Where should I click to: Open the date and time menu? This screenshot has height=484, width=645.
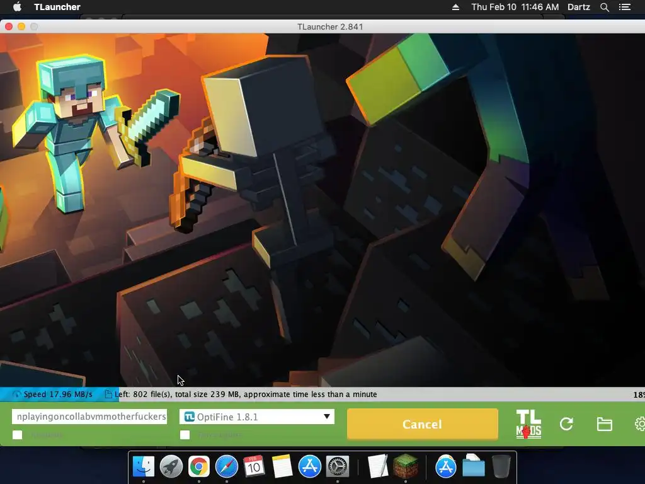(x=515, y=7)
